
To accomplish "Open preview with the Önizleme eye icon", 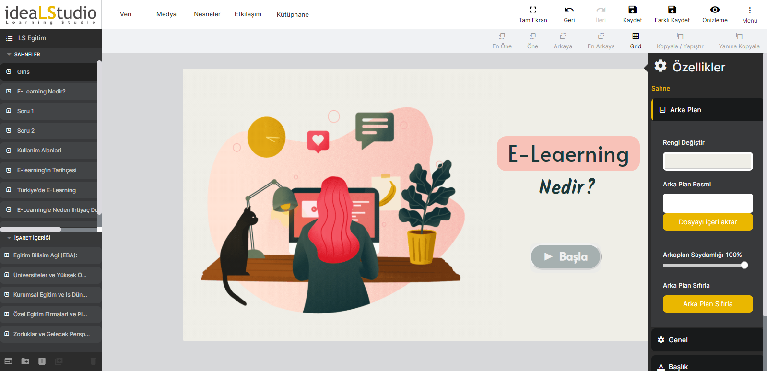I will point(715,10).
